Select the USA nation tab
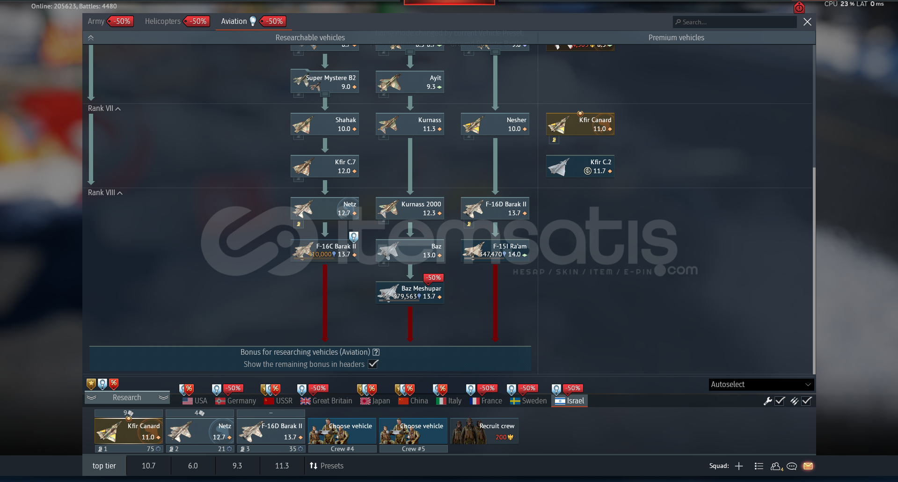 click(195, 401)
